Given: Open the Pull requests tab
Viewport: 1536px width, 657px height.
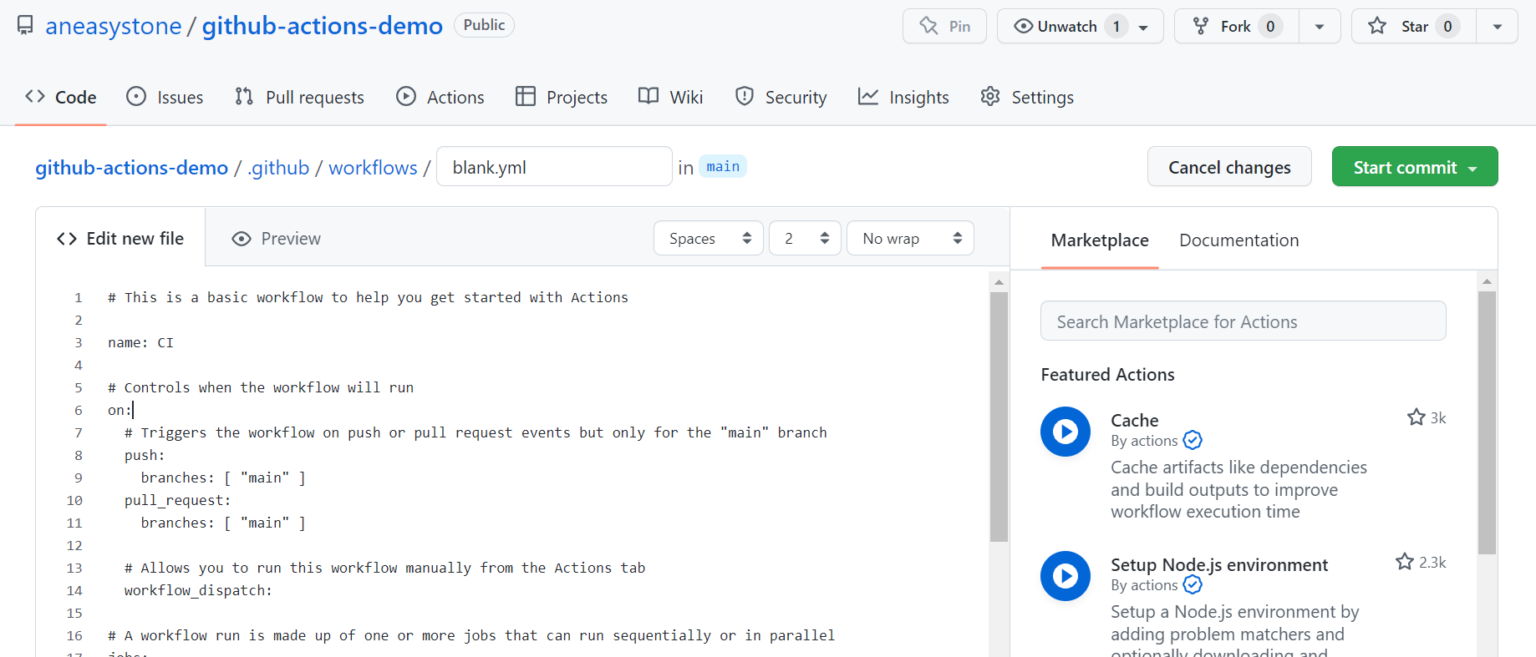Looking at the screenshot, I should [x=299, y=97].
